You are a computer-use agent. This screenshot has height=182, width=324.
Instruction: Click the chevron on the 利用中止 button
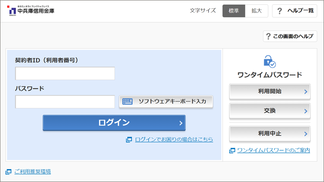(306, 133)
